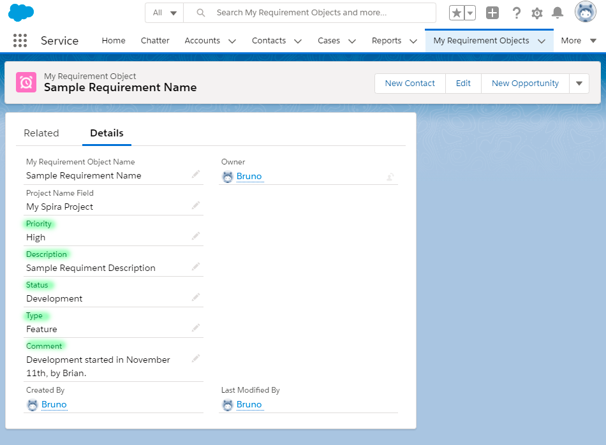The height and width of the screenshot is (445, 606).
Task: Open the Favorites star icon
Action: (457, 13)
